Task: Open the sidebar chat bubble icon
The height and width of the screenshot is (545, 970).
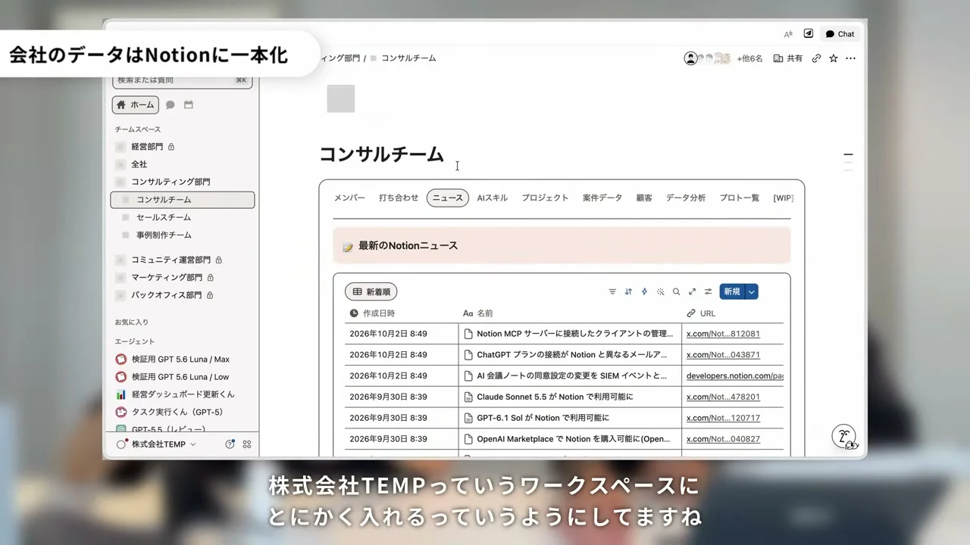Action: tap(171, 105)
